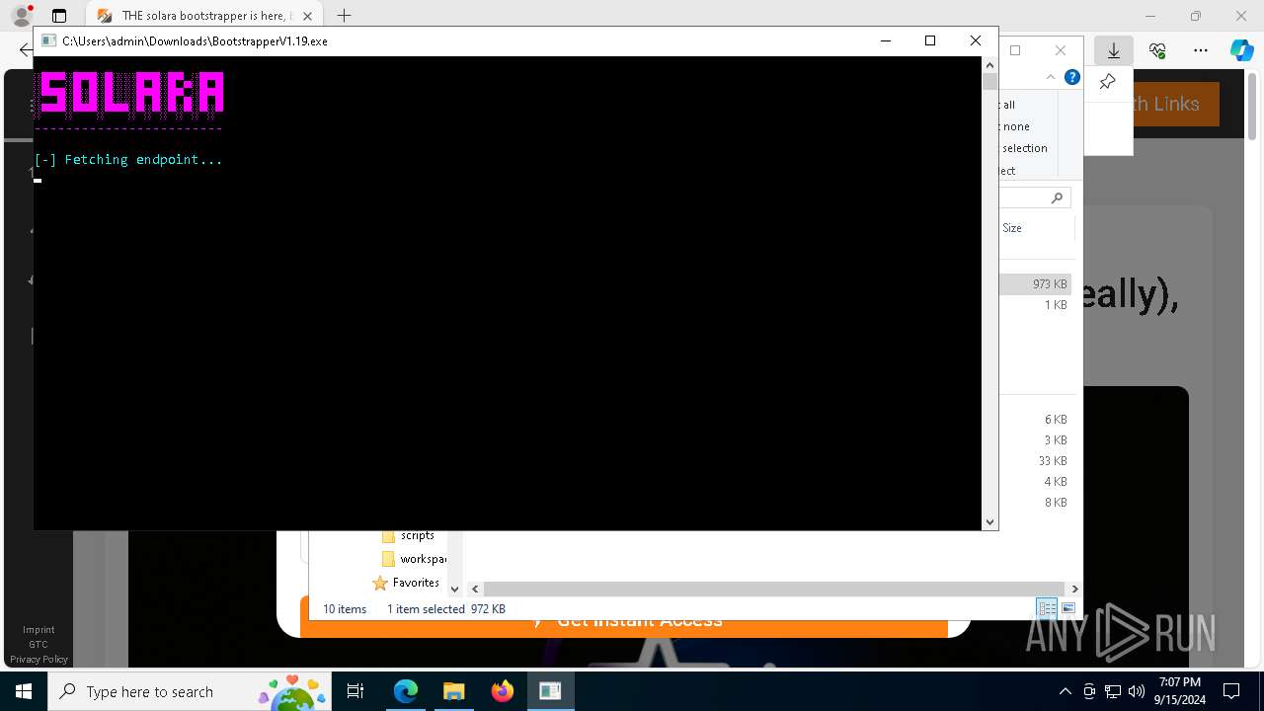Click the Explorer horizontal scrollbar left arrow
Viewport: 1264px width, 711px height.
[x=475, y=589]
